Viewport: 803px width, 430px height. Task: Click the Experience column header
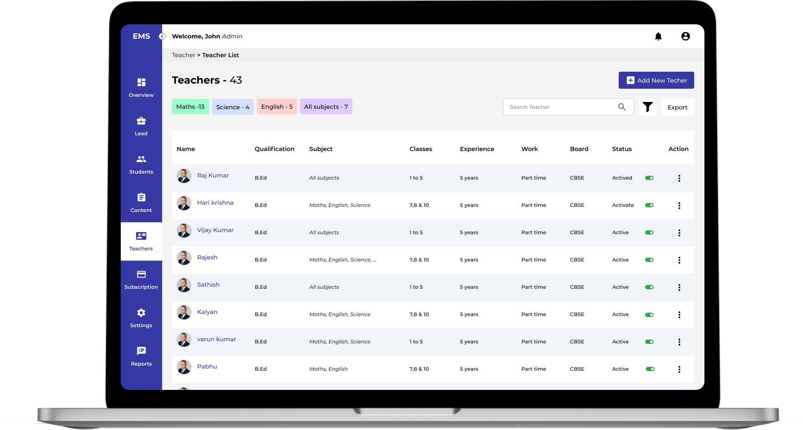pyautogui.click(x=477, y=149)
